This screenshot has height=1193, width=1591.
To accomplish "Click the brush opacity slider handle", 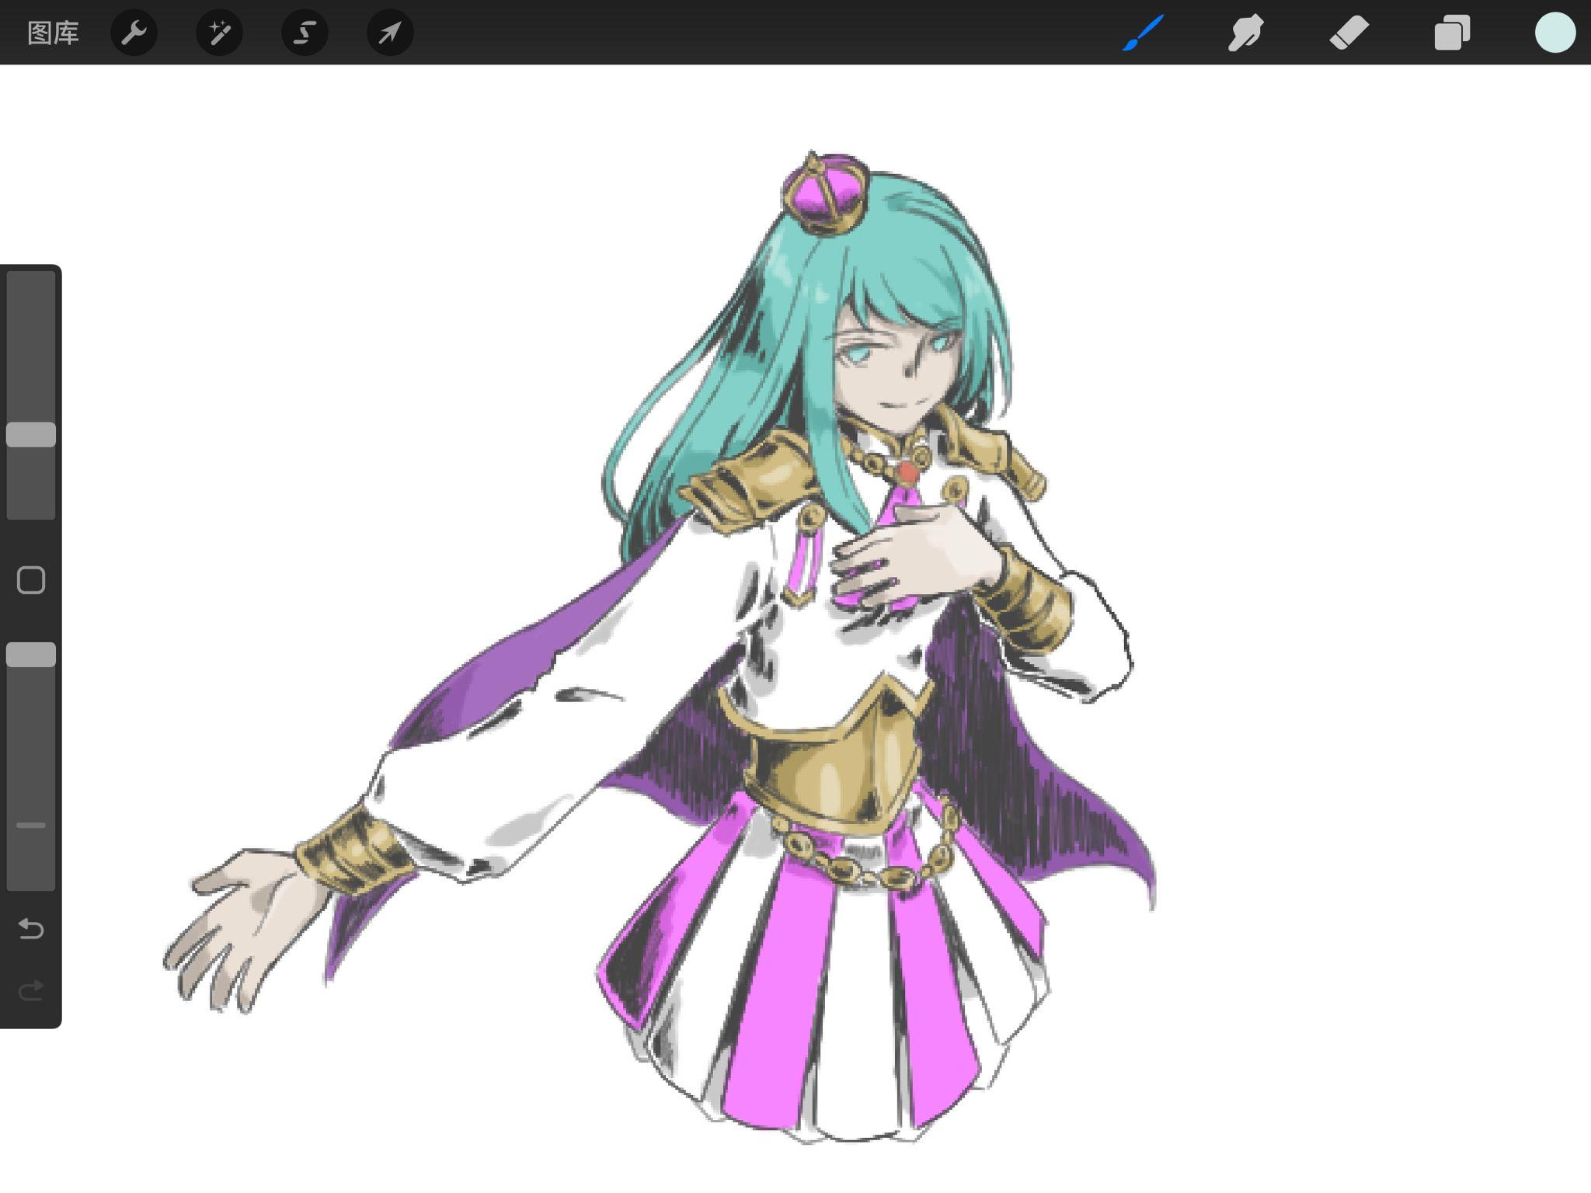I will (31, 655).
